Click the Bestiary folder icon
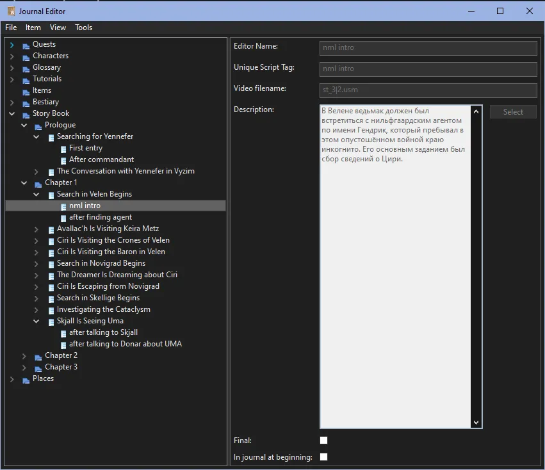545x470 pixels. tap(26, 102)
